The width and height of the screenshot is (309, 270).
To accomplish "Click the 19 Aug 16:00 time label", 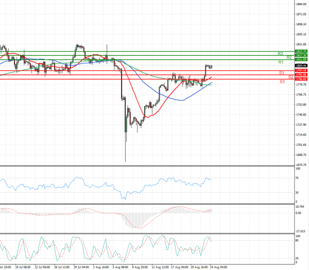I will [x=199, y=267].
